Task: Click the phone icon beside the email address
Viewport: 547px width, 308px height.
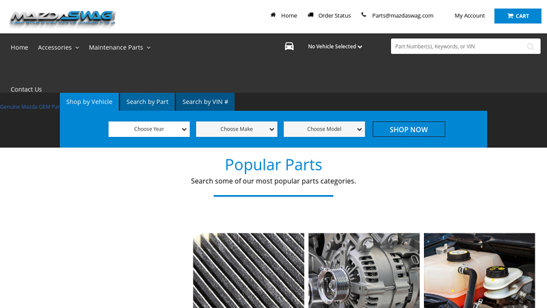Action: click(x=364, y=14)
